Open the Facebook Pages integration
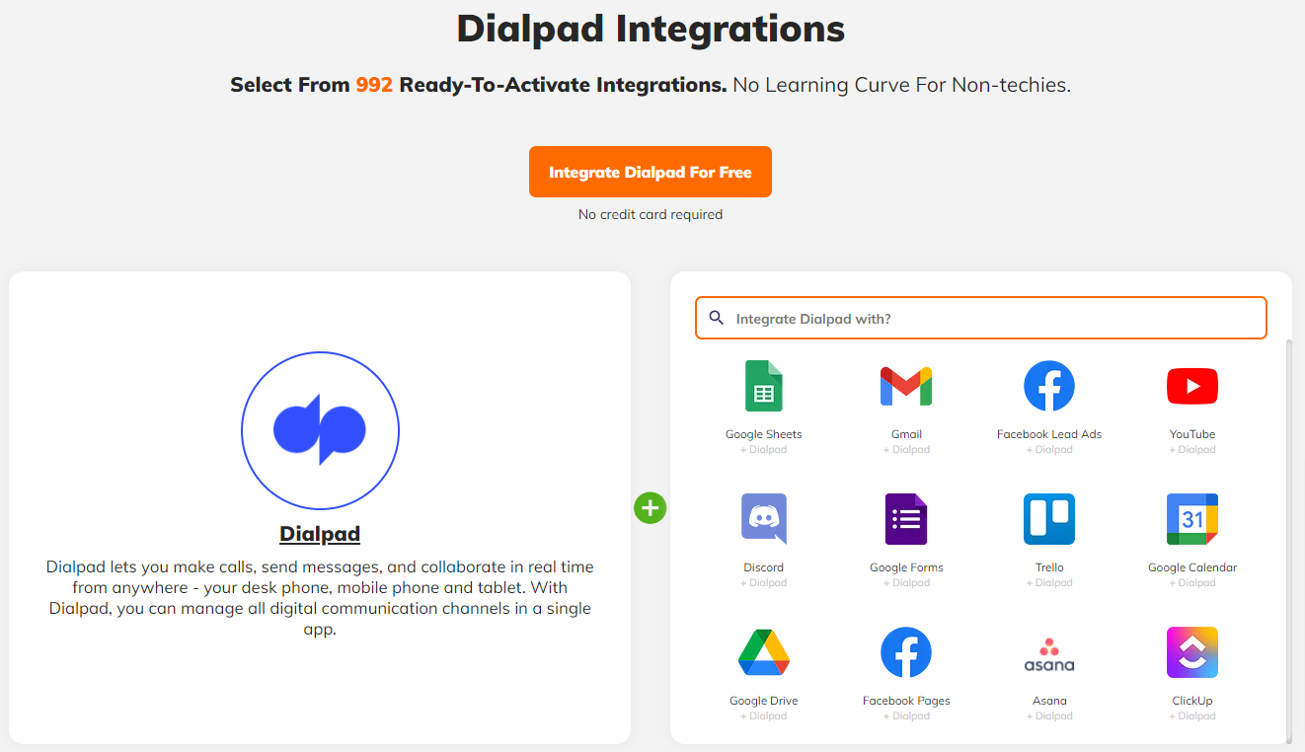The image size is (1305, 752). click(x=906, y=651)
